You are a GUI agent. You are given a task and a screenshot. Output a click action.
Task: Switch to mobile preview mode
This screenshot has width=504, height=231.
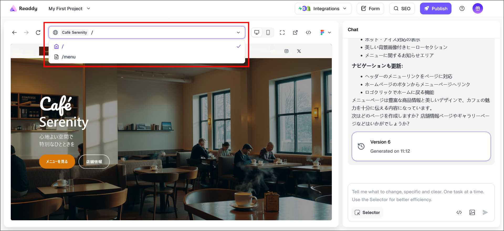click(268, 32)
